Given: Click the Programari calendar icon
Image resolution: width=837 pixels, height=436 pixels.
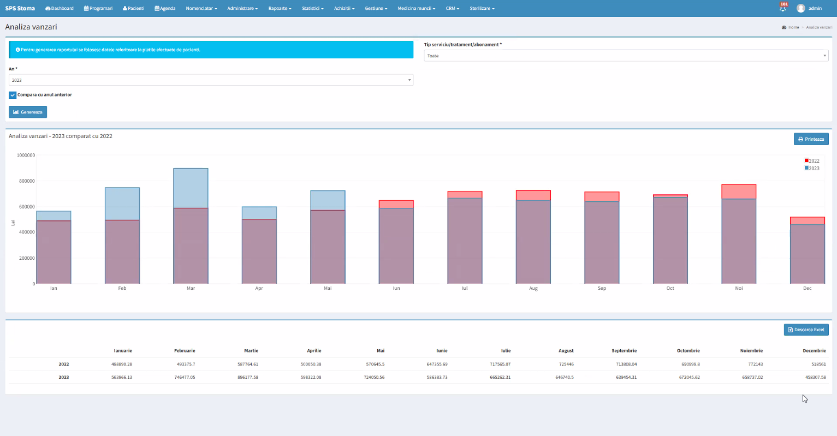Looking at the screenshot, I should tap(86, 9).
